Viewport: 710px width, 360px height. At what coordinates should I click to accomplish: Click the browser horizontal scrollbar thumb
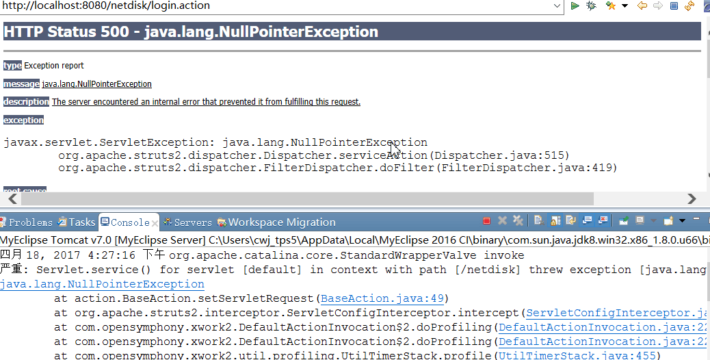click(307, 198)
